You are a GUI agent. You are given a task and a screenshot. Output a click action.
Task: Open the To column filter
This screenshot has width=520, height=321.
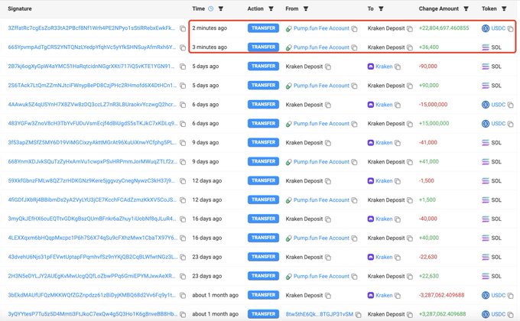(x=381, y=9)
